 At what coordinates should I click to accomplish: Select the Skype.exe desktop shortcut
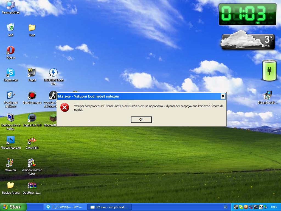pyautogui.click(x=11, y=75)
